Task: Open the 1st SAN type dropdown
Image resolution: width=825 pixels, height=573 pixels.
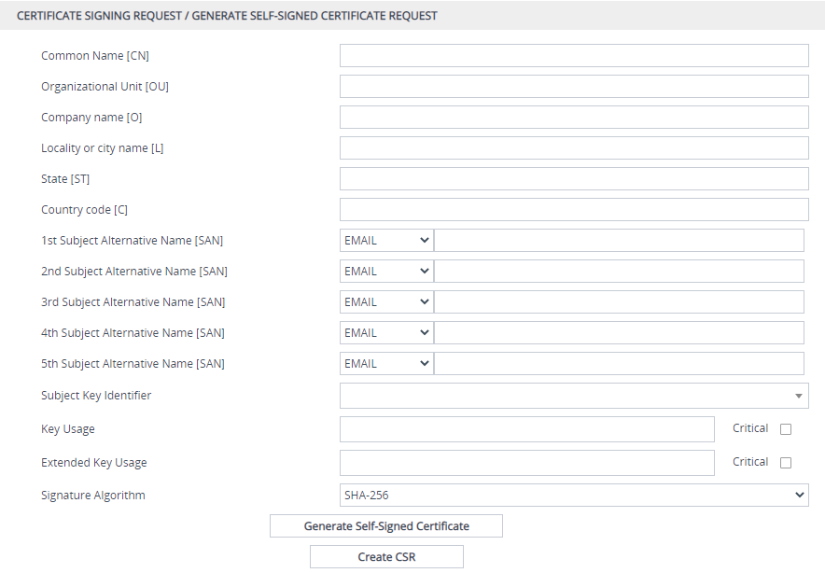Action: (386, 241)
